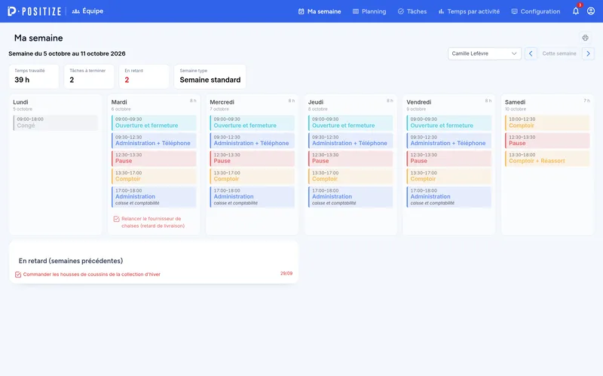Open Samedi Pause block

tap(547, 141)
